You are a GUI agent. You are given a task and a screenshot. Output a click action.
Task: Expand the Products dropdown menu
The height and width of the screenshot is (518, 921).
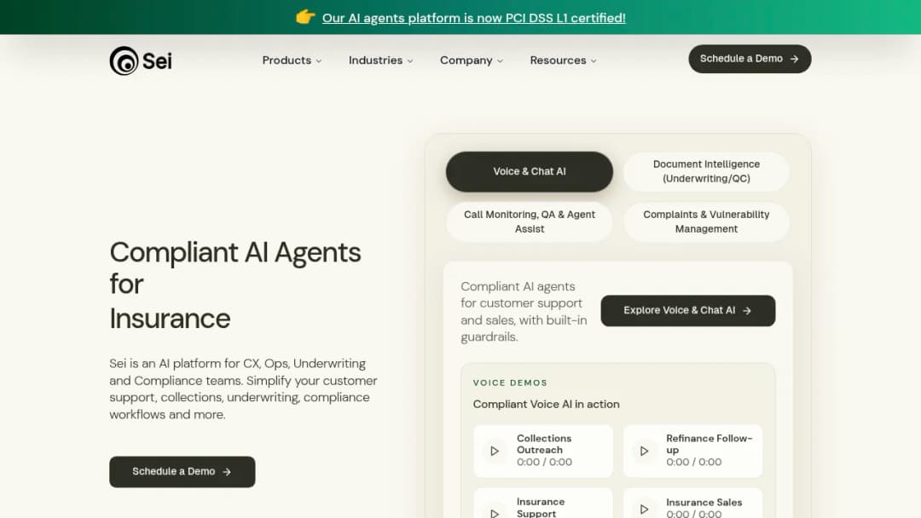click(292, 60)
